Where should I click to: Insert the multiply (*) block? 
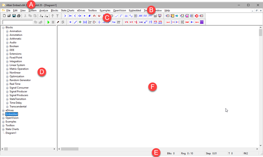point(71,22)
